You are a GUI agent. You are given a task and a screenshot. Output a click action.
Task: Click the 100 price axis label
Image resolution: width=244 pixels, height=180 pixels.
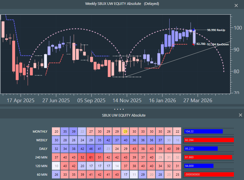pyautogui.click(x=238, y=28)
